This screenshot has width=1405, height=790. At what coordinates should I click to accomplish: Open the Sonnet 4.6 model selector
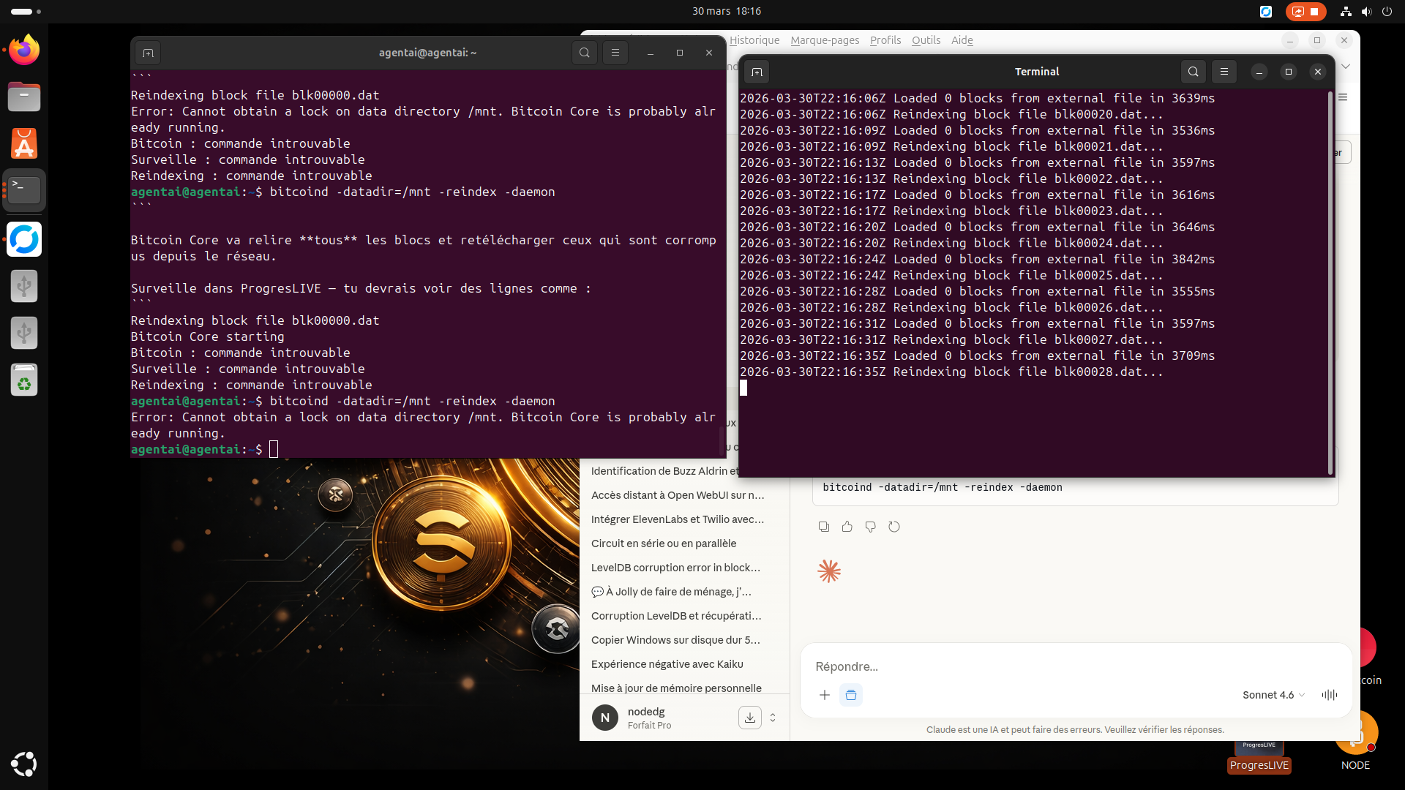pyautogui.click(x=1273, y=695)
